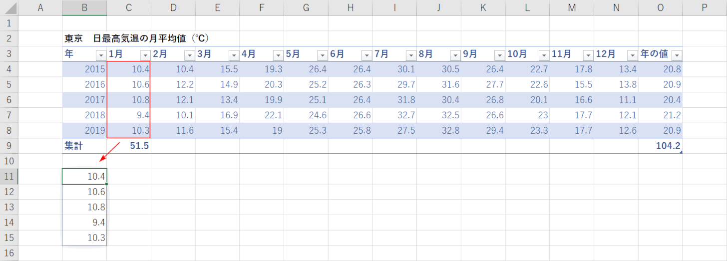The width and height of the screenshot is (727, 261).
Task: Select the 2016 year cell
Action: point(84,84)
